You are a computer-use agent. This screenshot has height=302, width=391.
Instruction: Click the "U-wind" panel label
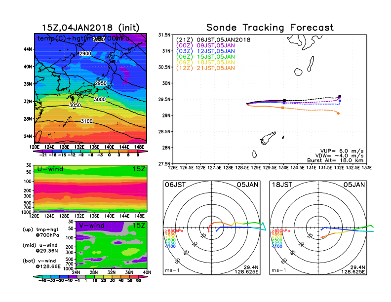(50, 169)
